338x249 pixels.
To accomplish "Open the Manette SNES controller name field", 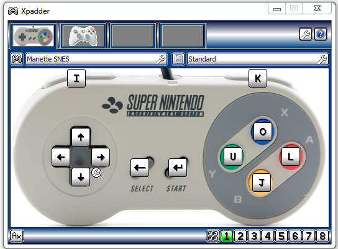I will [96, 59].
